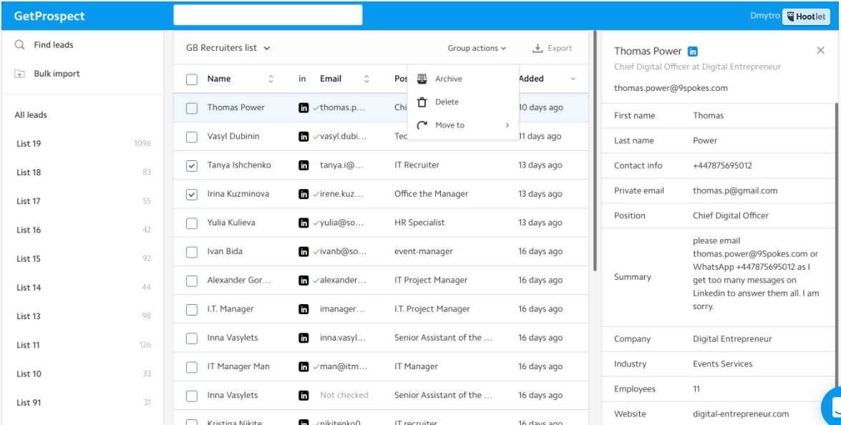
Task: Open the Group actions dropdown
Action: (476, 48)
